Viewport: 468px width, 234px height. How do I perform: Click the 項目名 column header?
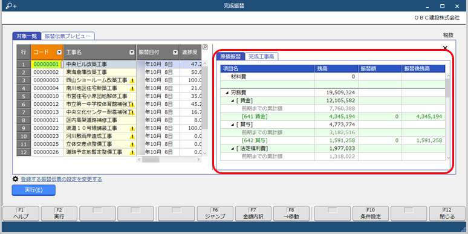point(267,69)
